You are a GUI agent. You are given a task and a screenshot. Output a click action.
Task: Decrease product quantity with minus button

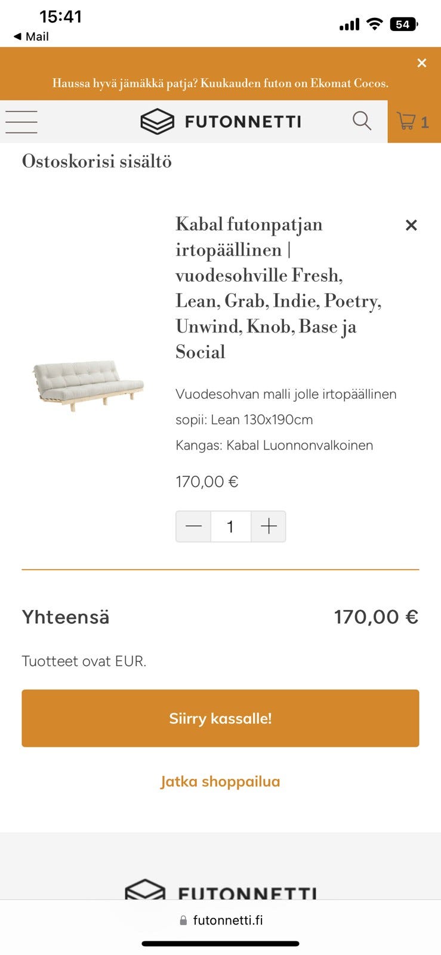[x=193, y=526]
